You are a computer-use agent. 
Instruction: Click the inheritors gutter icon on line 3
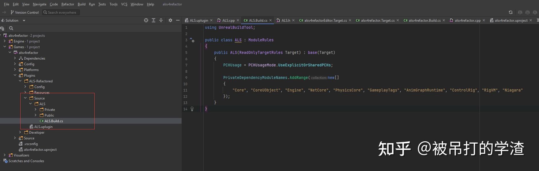[x=192, y=40]
